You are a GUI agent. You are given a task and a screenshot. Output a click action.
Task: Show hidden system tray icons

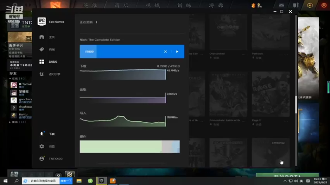point(285,181)
